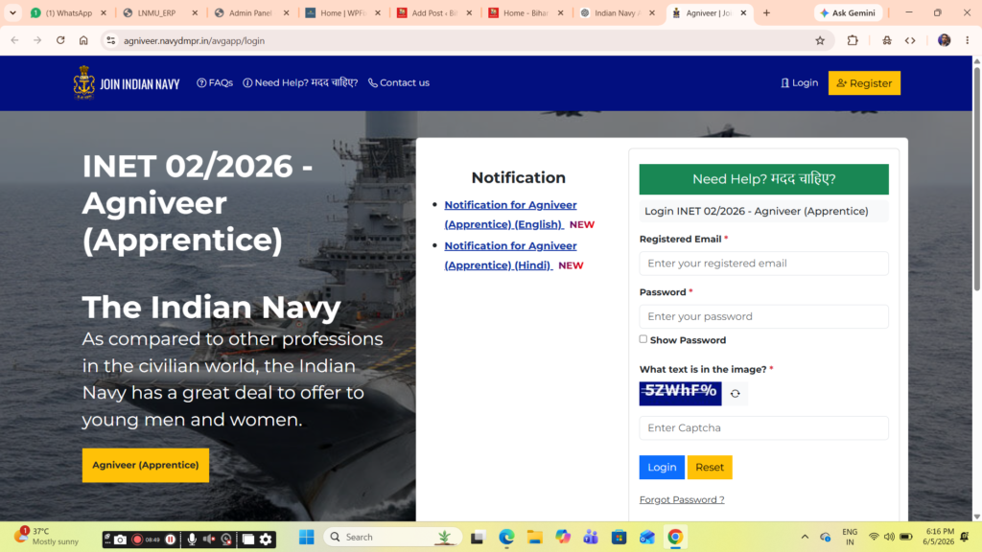The height and width of the screenshot is (552, 982).
Task: Switch to the WhatsApp tab
Action: pos(69,12)
